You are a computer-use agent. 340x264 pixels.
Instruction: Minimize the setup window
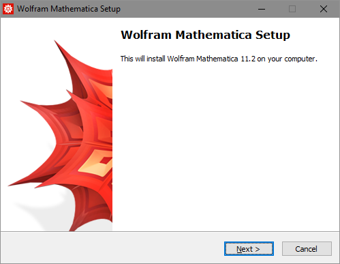(x=262, y=9)
